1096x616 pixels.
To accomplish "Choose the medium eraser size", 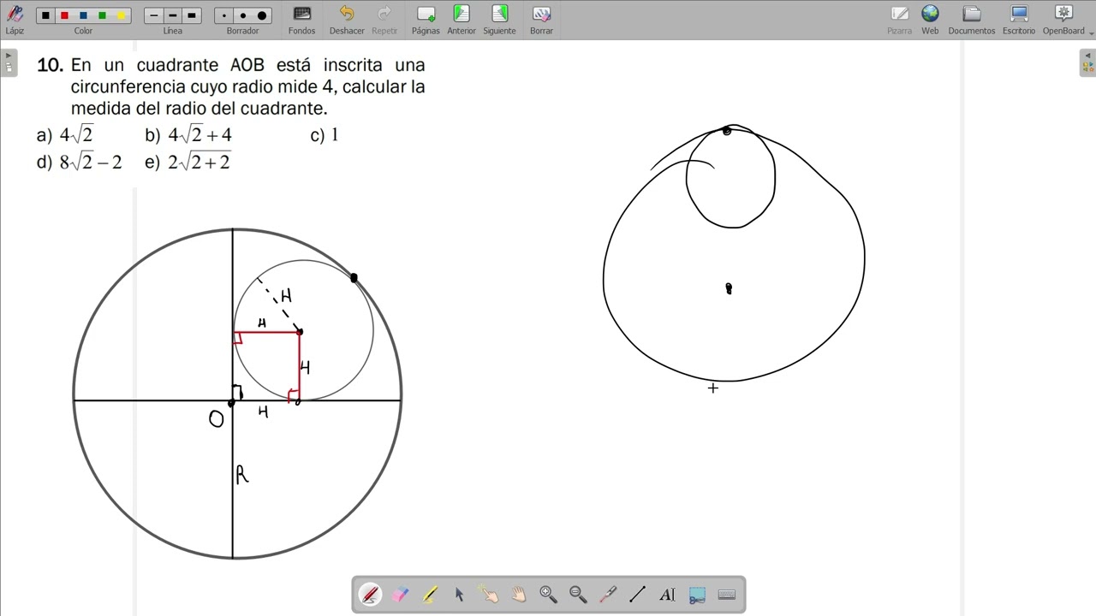I will click(x=243, y=15).
